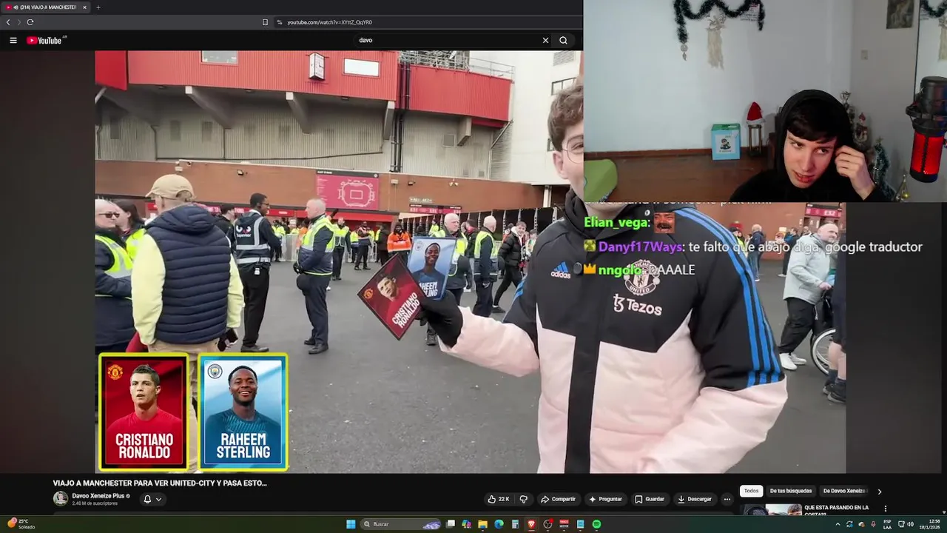The width and height of the screenshot is (947, 533).
Task: Open the YouTube hamburger guide menu
Action: pyautogui.click(x=13, y=41)
